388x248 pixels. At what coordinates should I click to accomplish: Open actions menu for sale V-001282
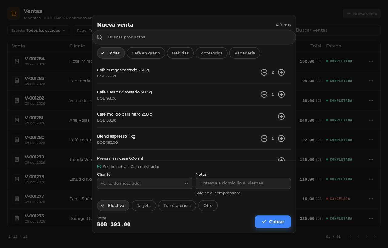[x=371, y=100]
